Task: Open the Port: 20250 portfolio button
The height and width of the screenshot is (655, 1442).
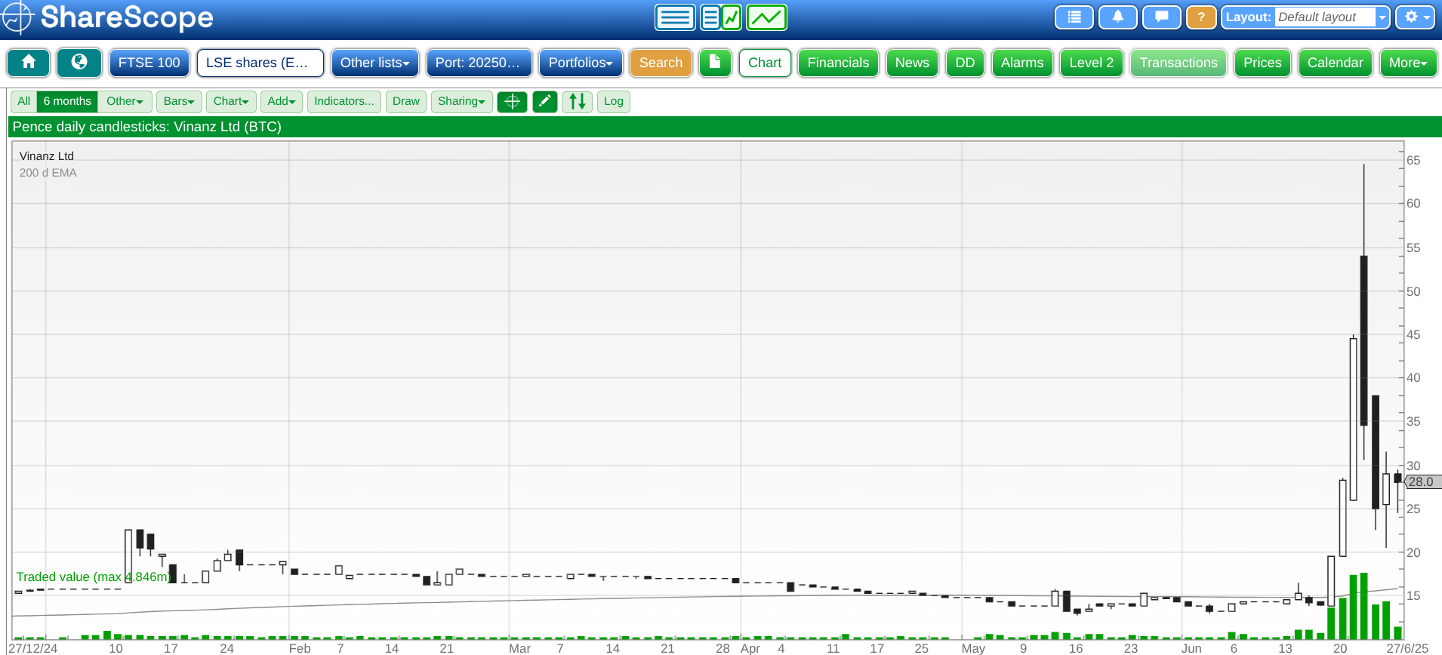Action: pyautogui.click(x=479, y=63)
